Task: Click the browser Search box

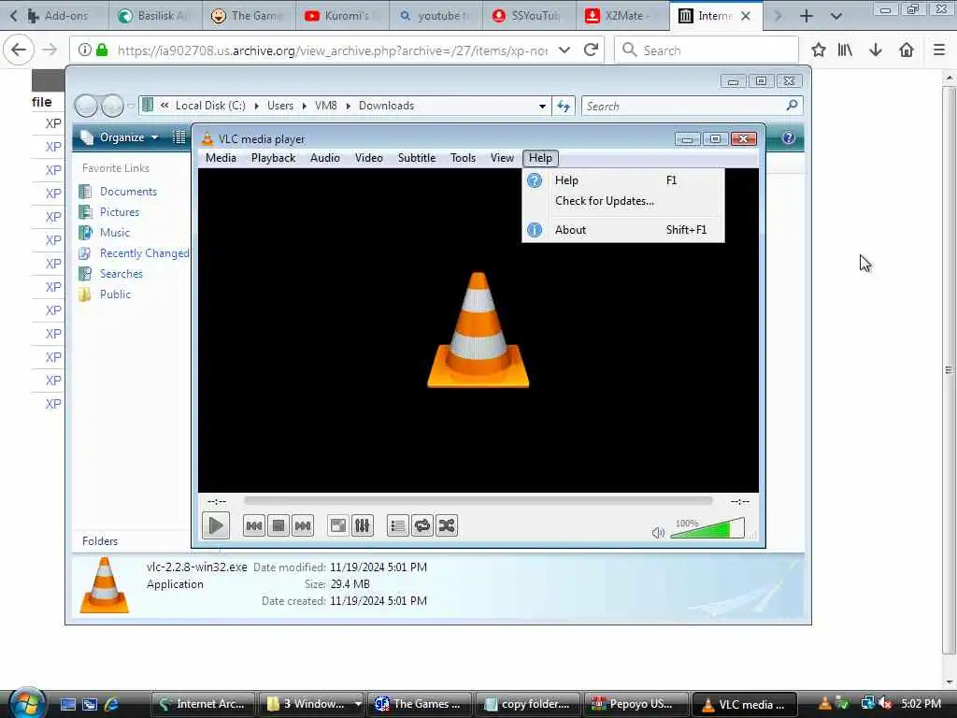Action: click(707, 50)
